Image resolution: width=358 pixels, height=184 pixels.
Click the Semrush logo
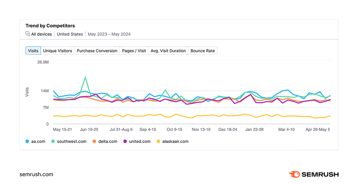pos(314,174)
